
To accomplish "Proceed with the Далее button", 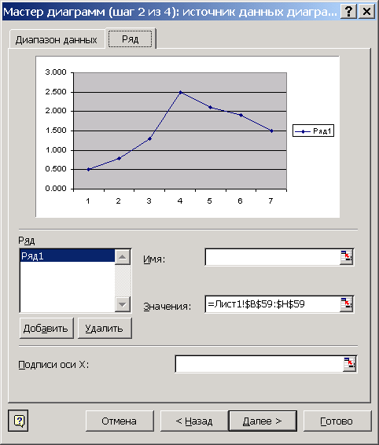I will tap(263, 421).
